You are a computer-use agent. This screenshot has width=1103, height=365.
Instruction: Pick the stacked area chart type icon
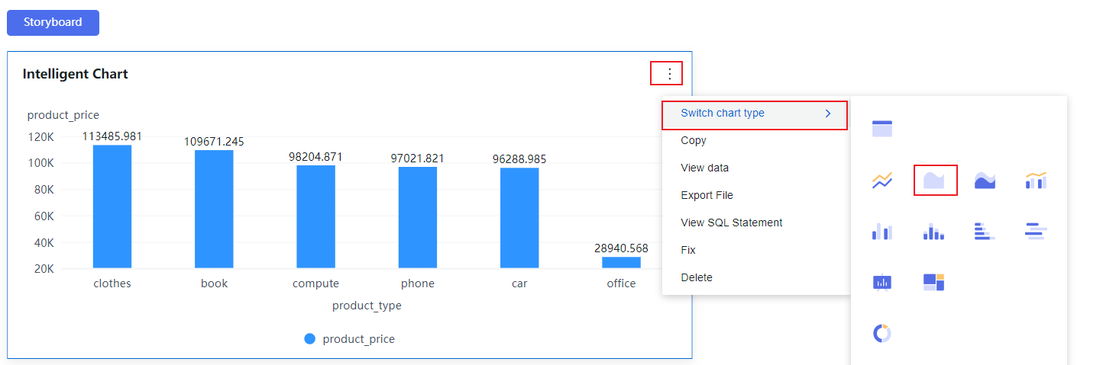coord(985,181)
